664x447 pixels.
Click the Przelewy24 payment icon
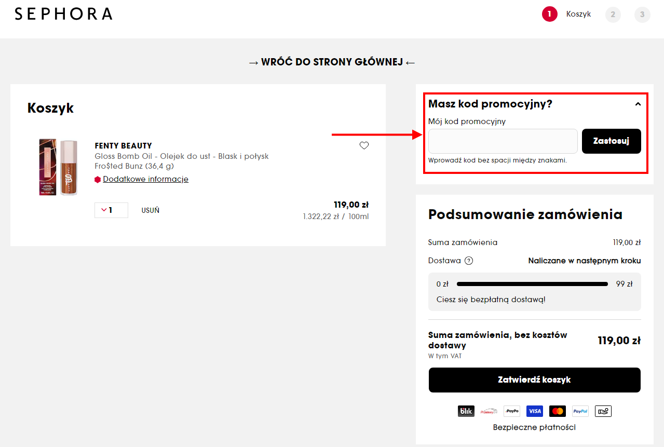click(x=489, y=411)
